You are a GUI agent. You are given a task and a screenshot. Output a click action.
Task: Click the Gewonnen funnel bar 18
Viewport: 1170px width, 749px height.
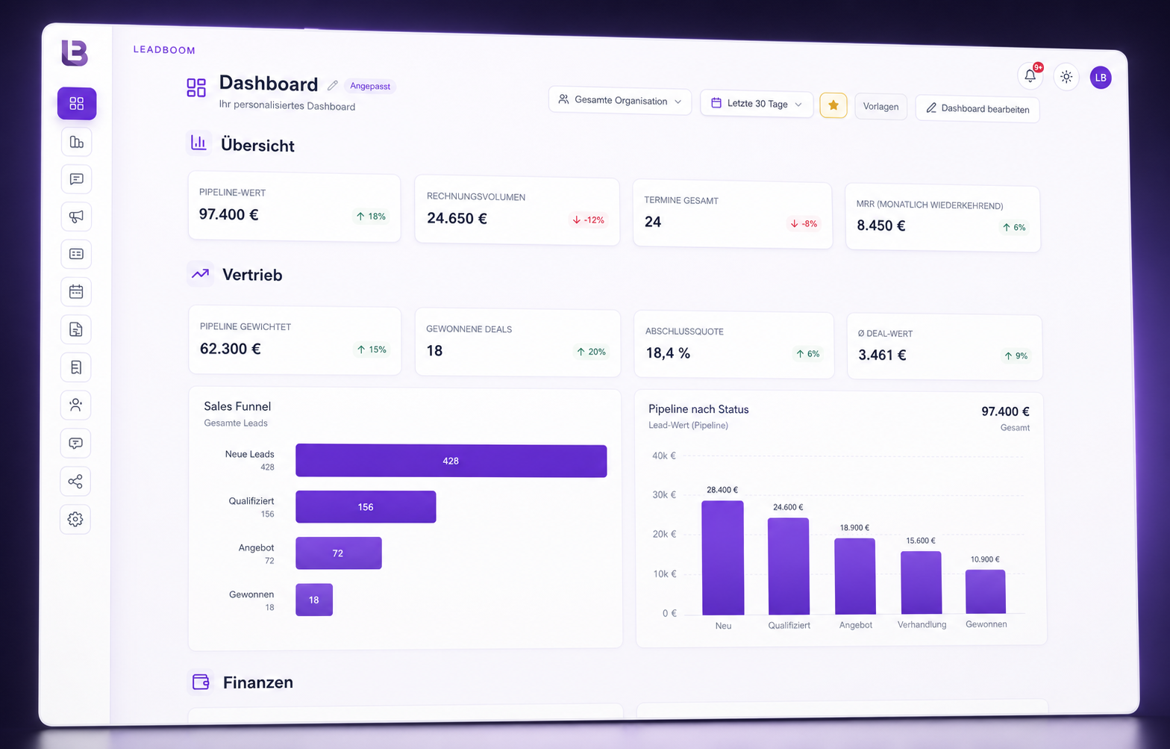(x=314, y=600)
